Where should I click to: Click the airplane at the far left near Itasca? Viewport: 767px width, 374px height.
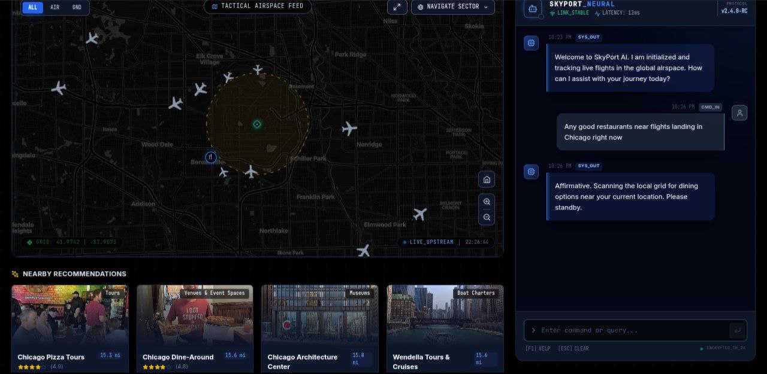(58, 88)
